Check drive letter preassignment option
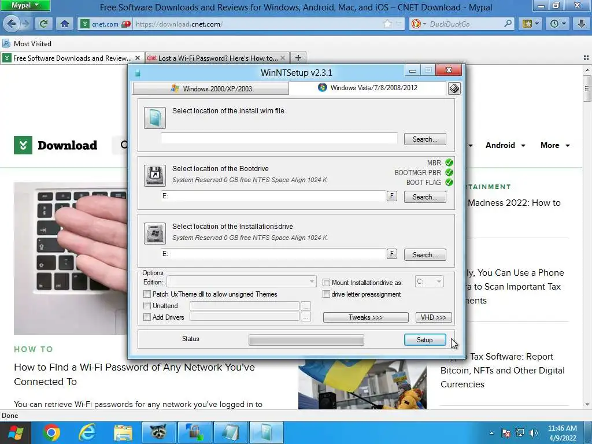 tap(326, 294)
